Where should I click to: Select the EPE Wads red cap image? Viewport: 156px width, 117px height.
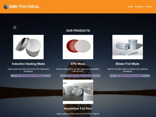78,47
